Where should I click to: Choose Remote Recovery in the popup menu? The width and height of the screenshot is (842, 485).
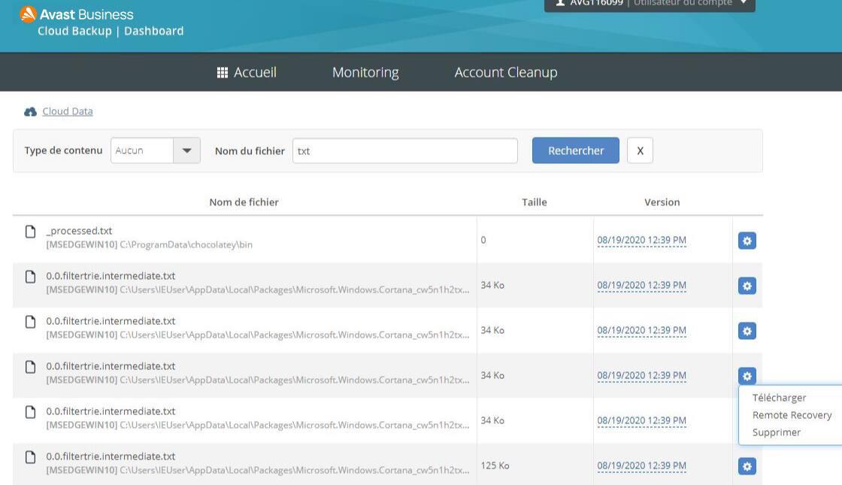point(792,415)
